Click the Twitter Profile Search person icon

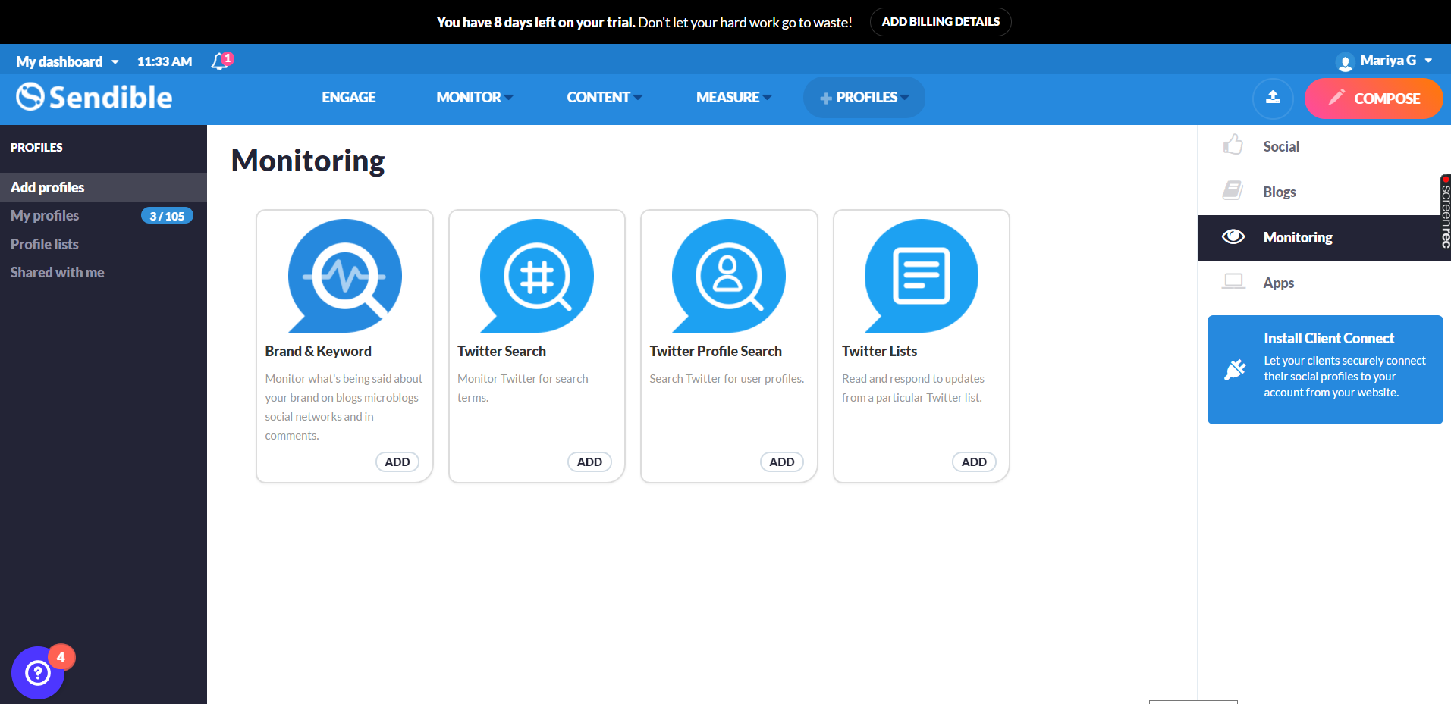(729, 276)
